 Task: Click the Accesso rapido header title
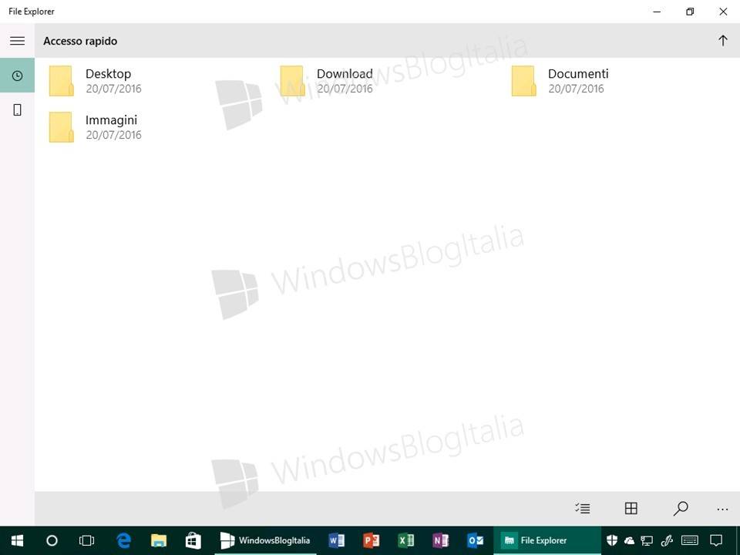point(80,41)
